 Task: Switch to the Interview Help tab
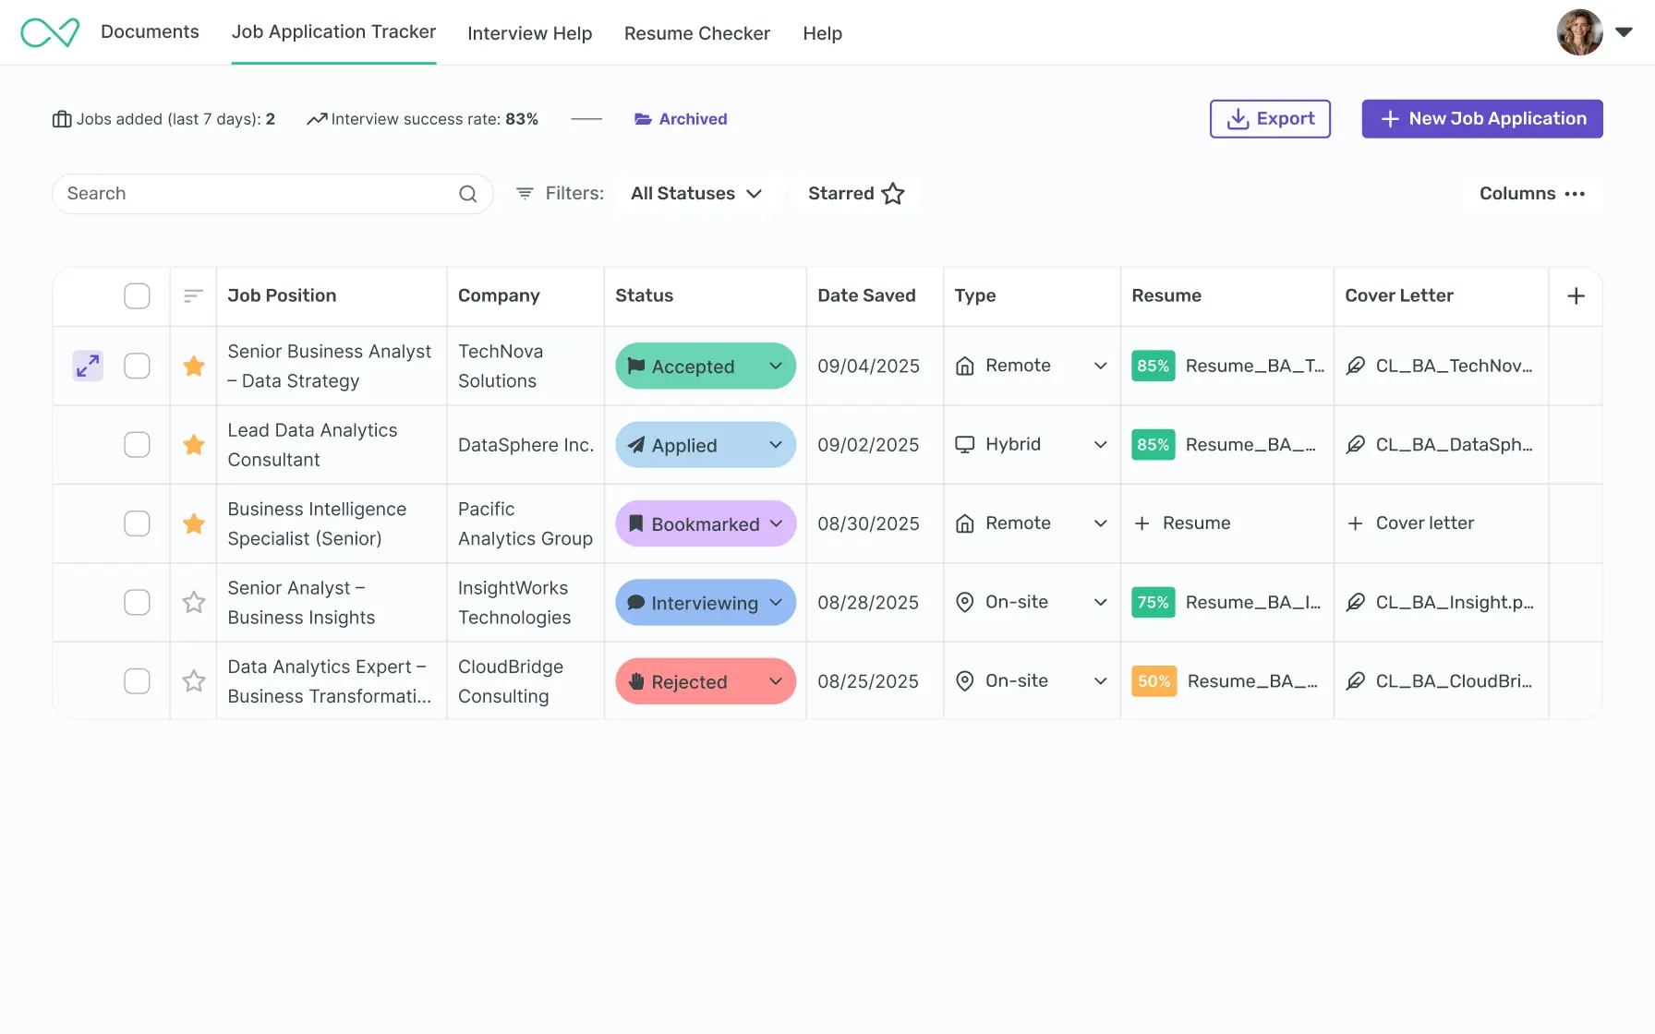529,33
